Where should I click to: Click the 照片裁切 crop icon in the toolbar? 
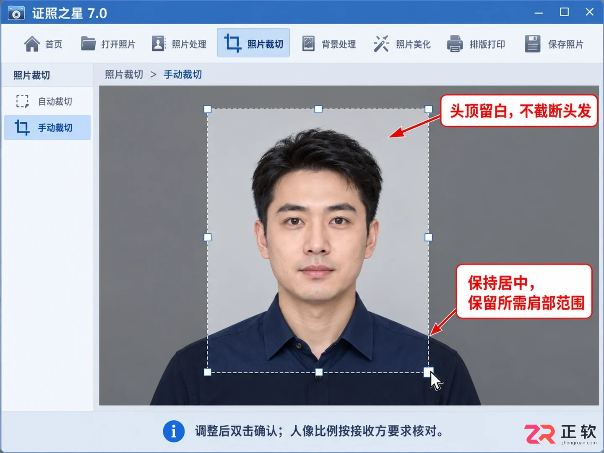tap(232, 43)
